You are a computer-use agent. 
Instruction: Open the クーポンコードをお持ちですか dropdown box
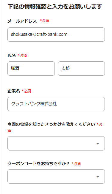coord(56,176)
